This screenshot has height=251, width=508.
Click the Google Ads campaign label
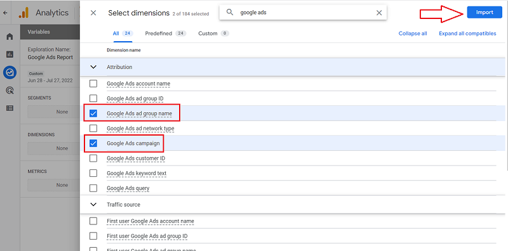133,143
